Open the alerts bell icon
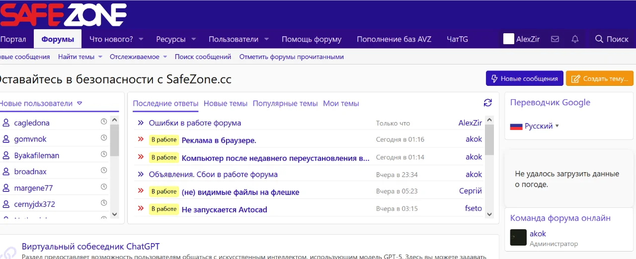The height and width of the screenshot is (259, 636). point(575,39)
